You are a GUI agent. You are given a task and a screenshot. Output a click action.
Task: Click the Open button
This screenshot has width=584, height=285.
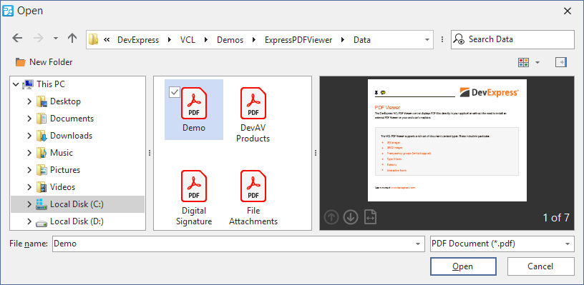click(463, 266)
